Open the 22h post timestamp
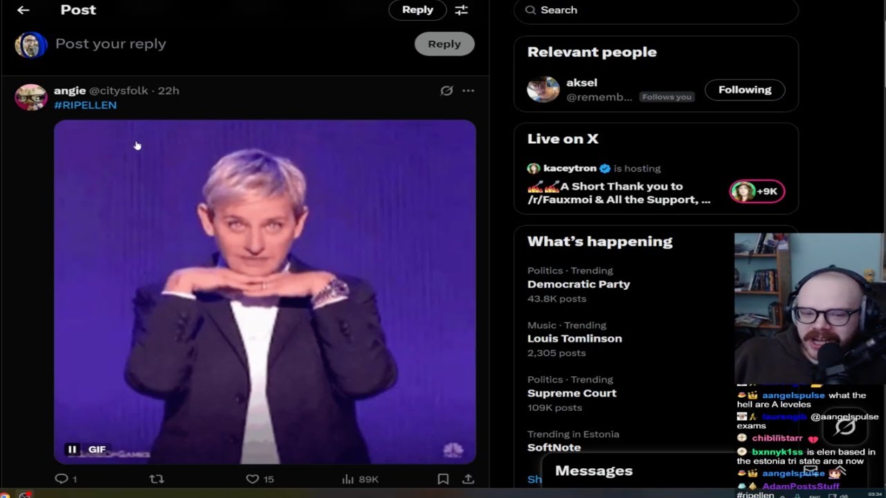Image resolution: width=886 pixels, height=498 pixels. coord(168,91)
